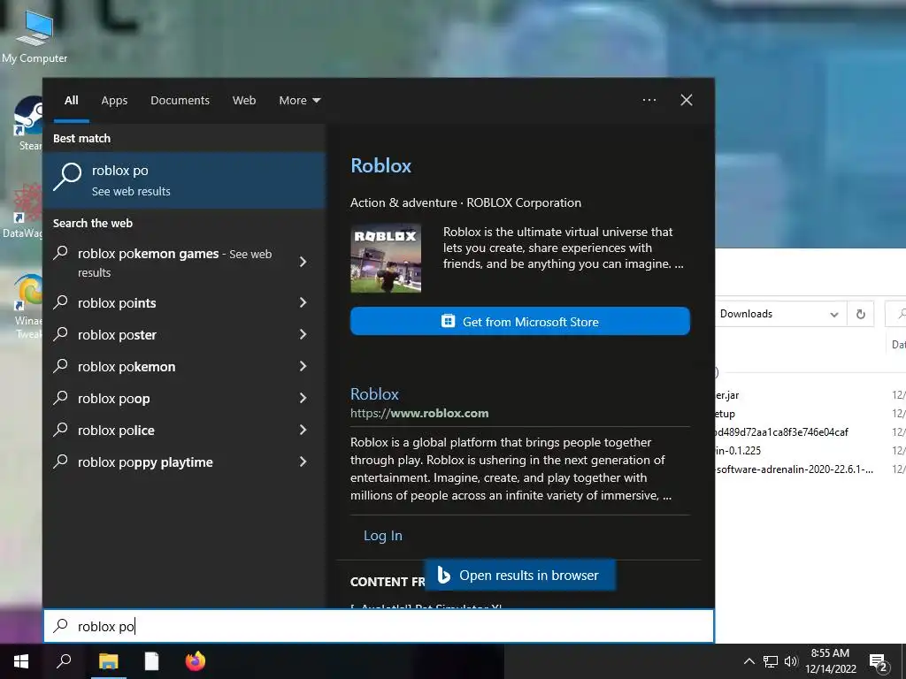This screenshot has width=906, height=679.
Task: Close the search panel with X
Action: pos(687,100)
